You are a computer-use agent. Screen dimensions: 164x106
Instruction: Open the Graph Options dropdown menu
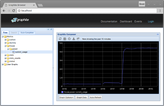pos(66,97)
